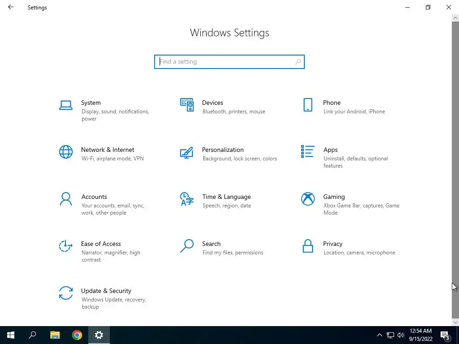Open the volume speaker tray icon
The width and height of the screenshot is (459, 344).
pyautogui.click(x=401, y=335)
